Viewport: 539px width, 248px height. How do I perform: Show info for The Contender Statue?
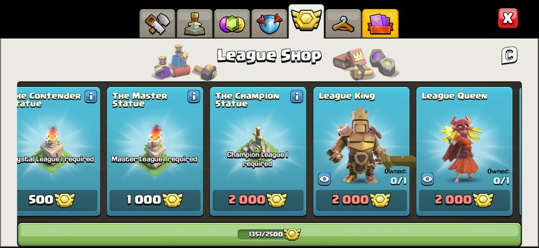90,96
